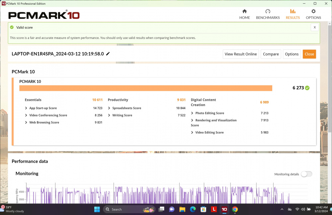This screenshot has height=215, width=332.
Task: Click the Spreadsheets value 10 844
Action: (181, 108)
